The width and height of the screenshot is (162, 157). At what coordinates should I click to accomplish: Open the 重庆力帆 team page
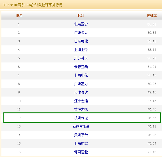click(x=81, y=109)
